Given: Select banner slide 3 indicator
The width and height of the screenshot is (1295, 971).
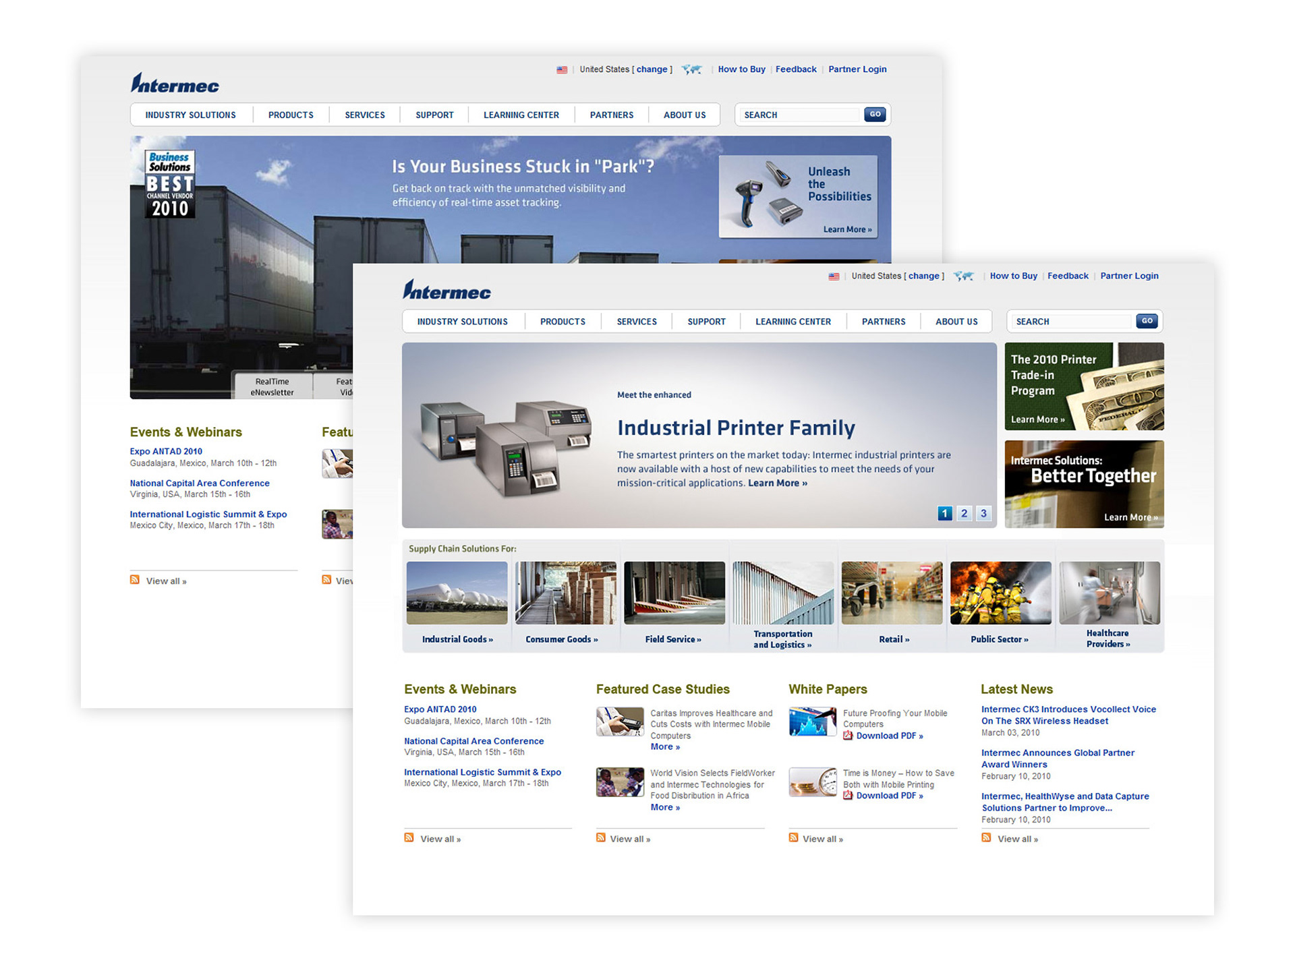Looking at the screenshot, I should pyautogui.click(x=984, y=513).
